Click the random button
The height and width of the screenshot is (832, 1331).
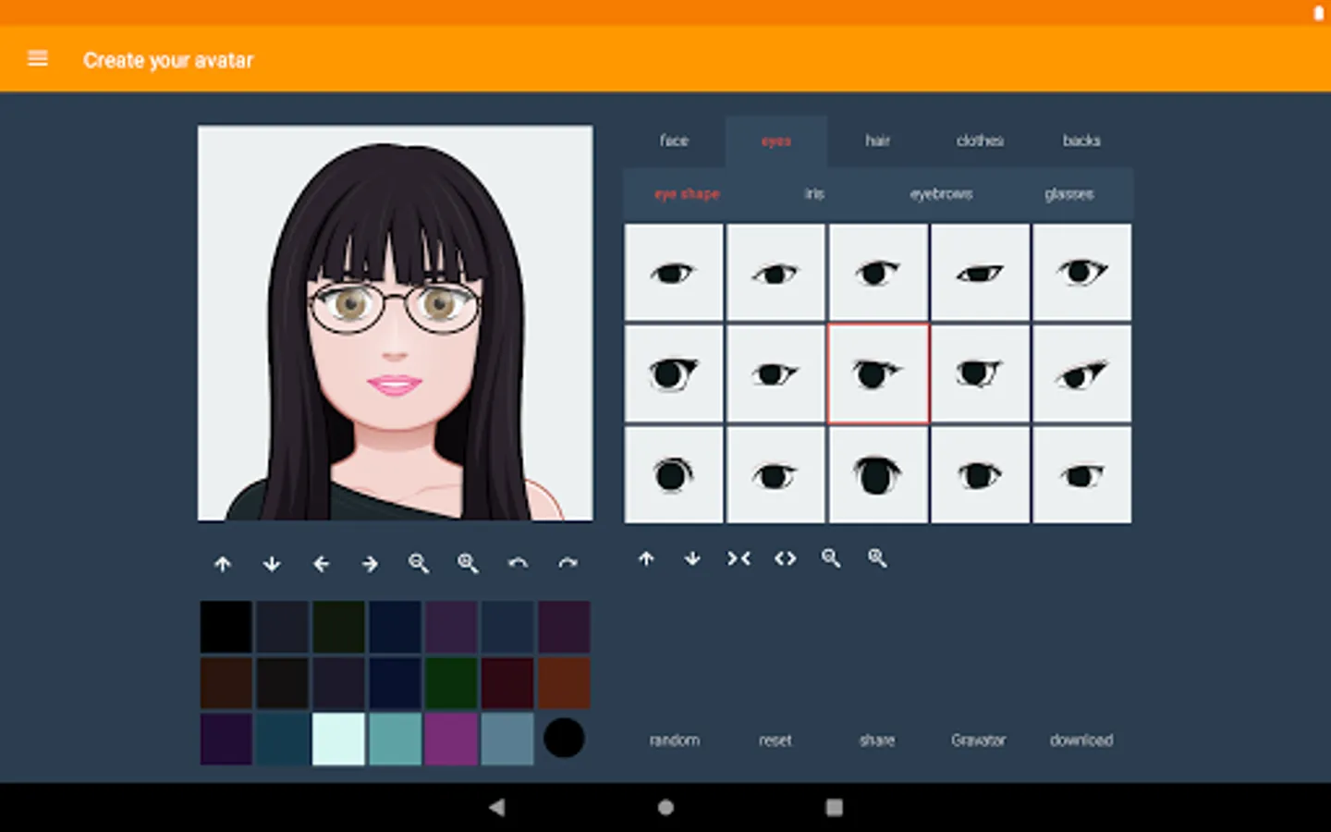[x=675, y=740]
